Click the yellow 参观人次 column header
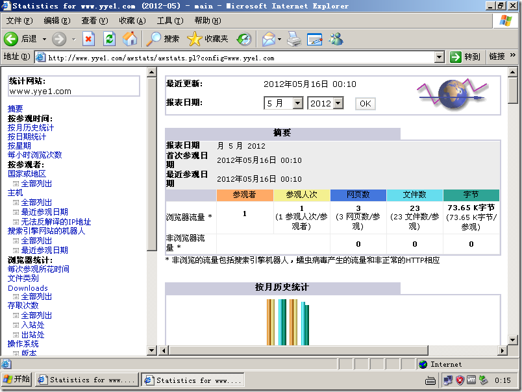 click(x=302, y=195)
